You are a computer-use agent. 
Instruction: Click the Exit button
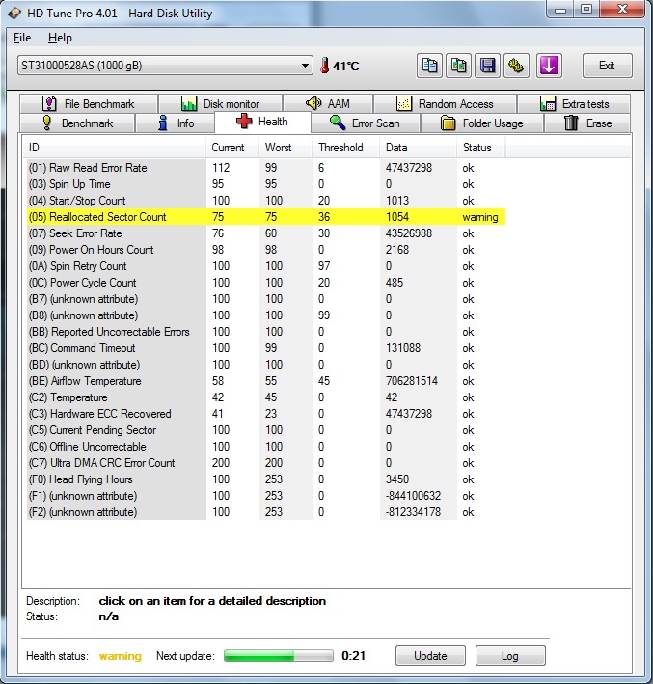(608, 66)
